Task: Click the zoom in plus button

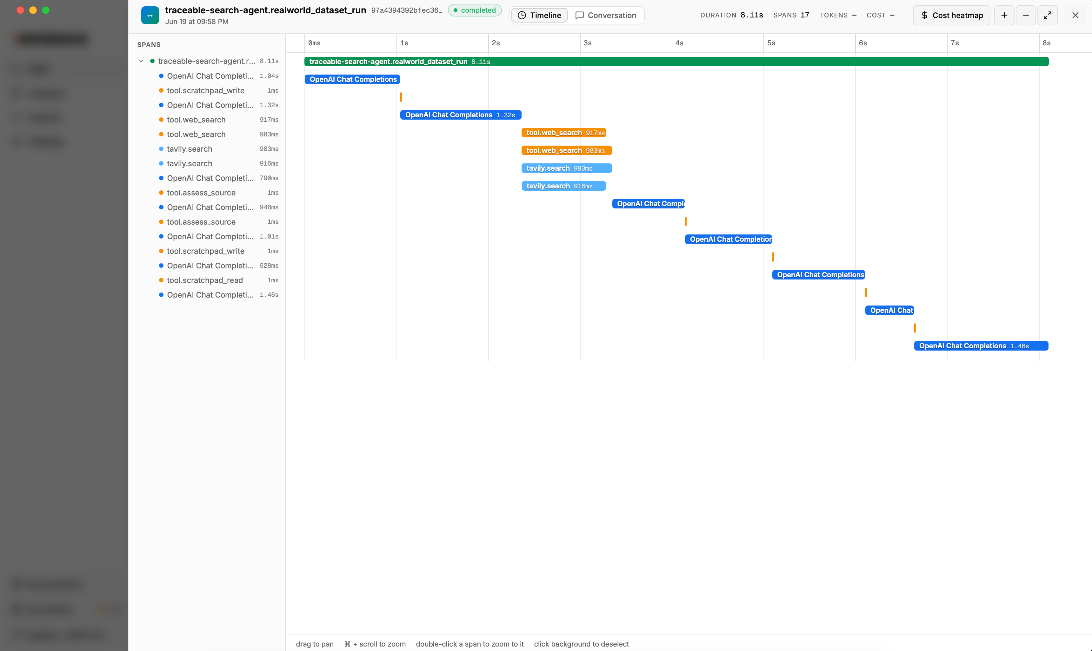Action: pyautogui.click(x=1004, y=15)
